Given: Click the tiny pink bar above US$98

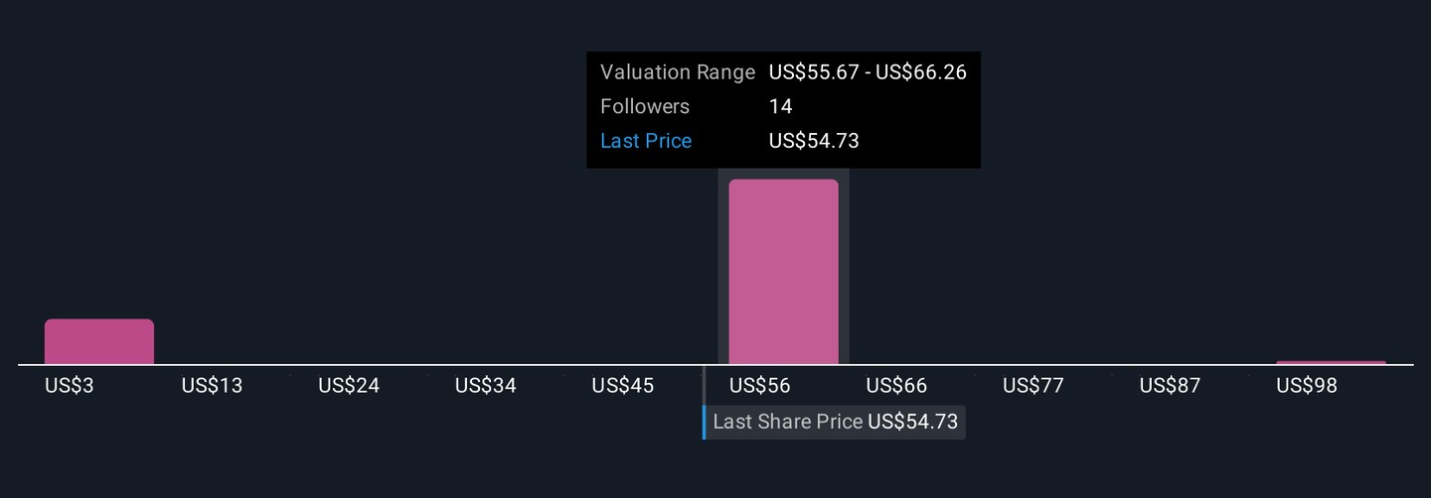Looking at the screenshot, I should [x=1331, y=363].
